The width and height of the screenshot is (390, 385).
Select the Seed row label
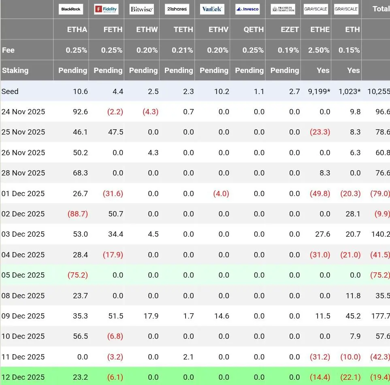pyautogui.click(x=10, y=91)
